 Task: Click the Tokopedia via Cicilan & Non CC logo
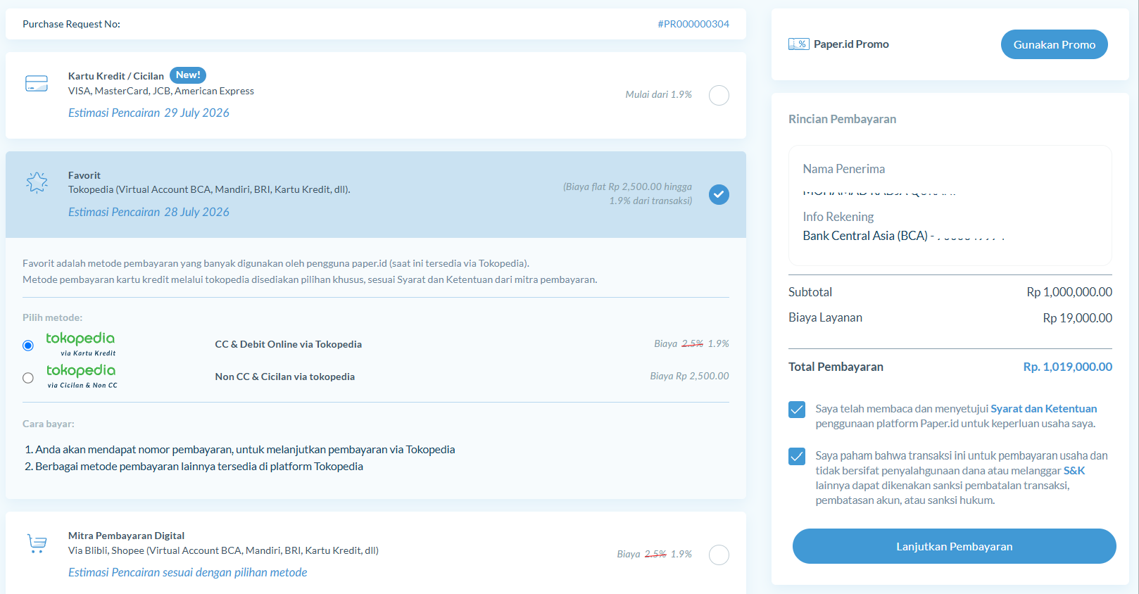pyautogui.click(x=82, y=376)
